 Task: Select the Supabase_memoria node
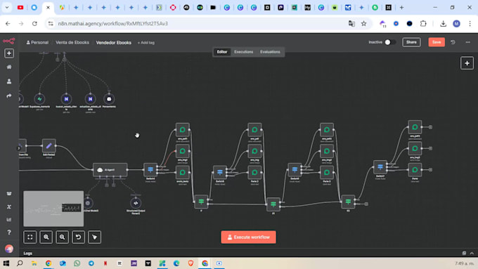(39, 99)
